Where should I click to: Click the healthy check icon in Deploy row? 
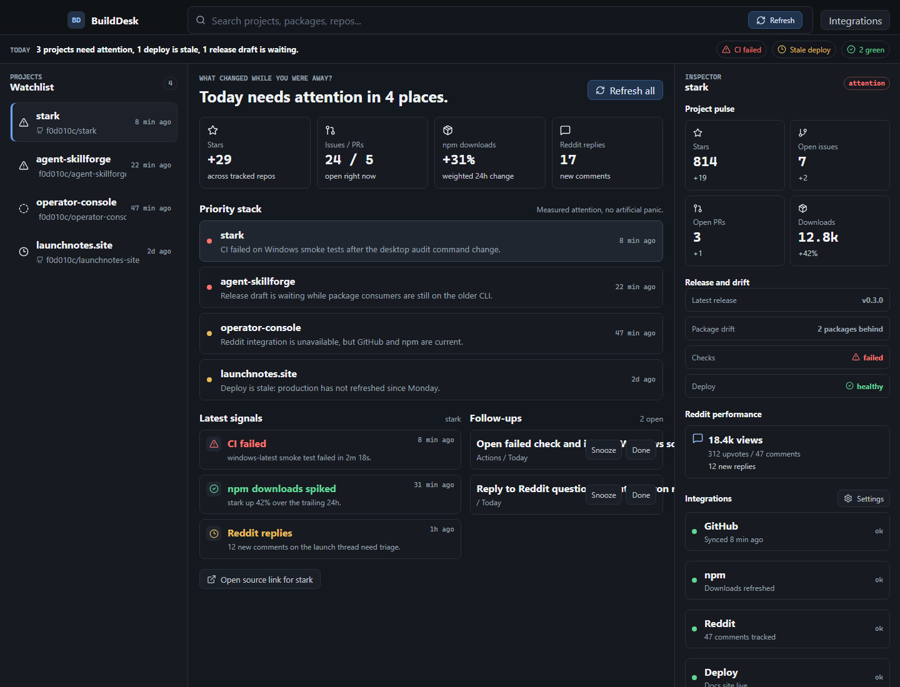849,386
